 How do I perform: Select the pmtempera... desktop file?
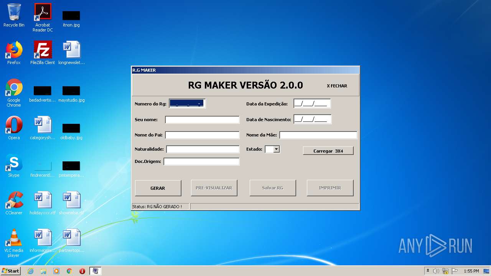coord(71,169)
